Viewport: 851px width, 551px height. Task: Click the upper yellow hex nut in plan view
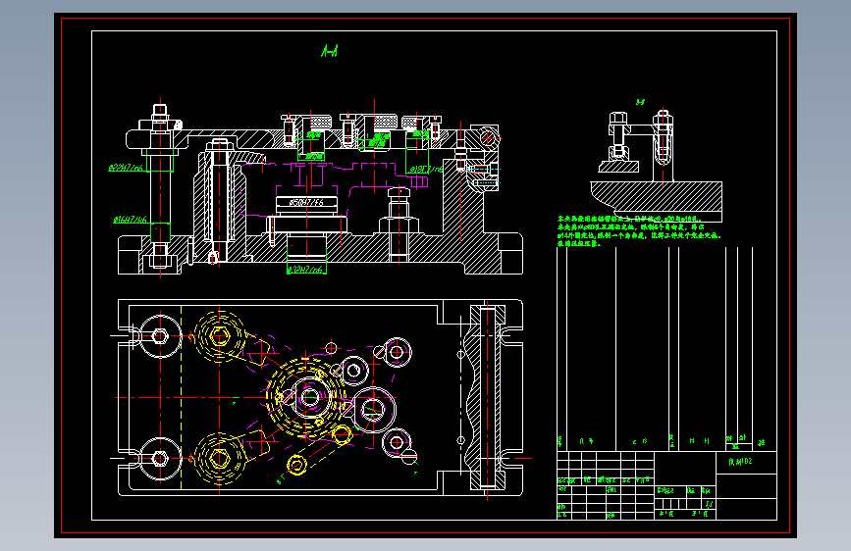(219, 336)
